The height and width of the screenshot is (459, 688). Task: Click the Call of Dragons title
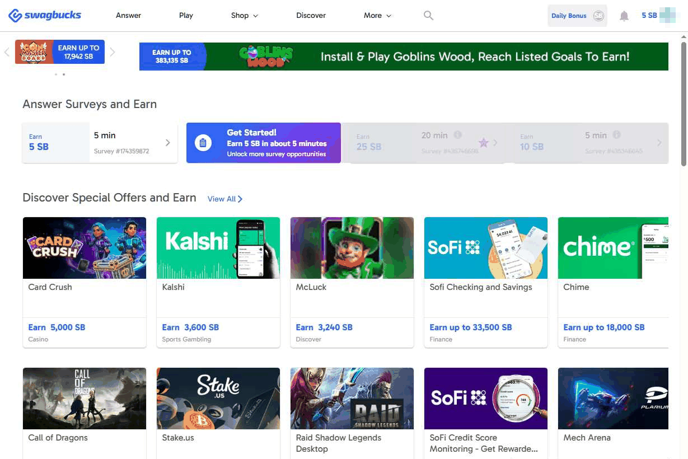(x=58, y=438)
